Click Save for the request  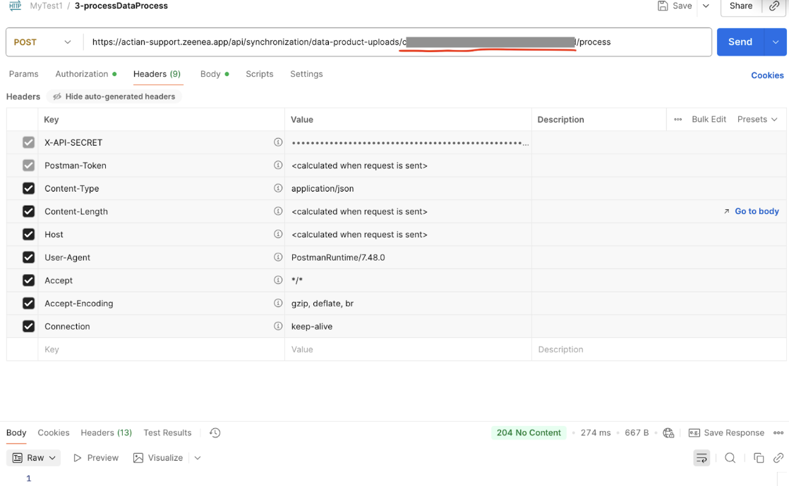coord(675,6)
